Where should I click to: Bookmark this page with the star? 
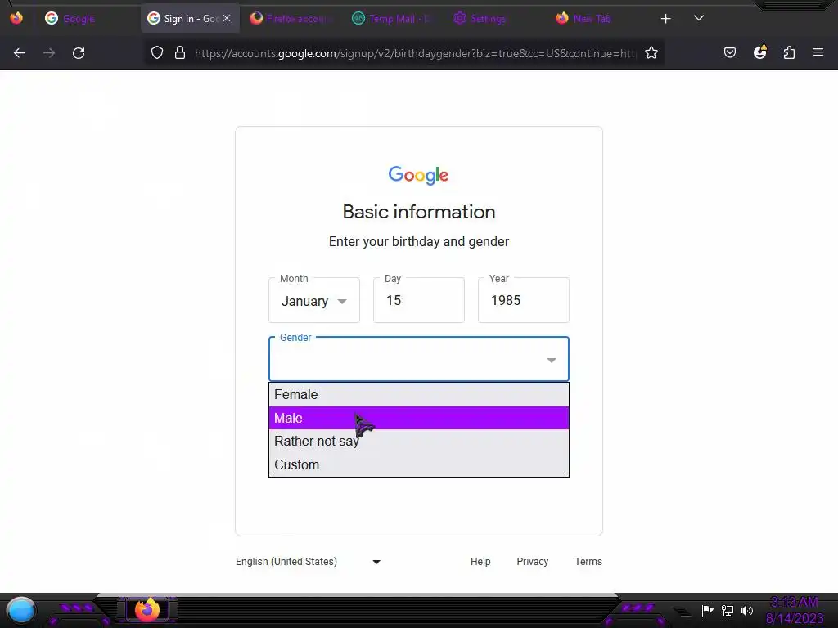click(651, 53)
